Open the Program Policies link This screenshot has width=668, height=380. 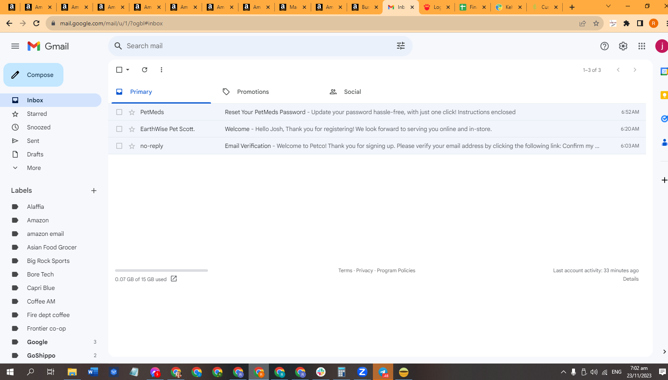coord(396,271)
